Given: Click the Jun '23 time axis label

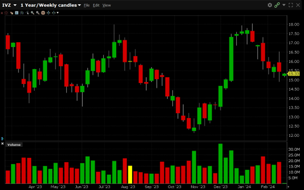Looking at the screenshot, I should (x=81, y=187).
